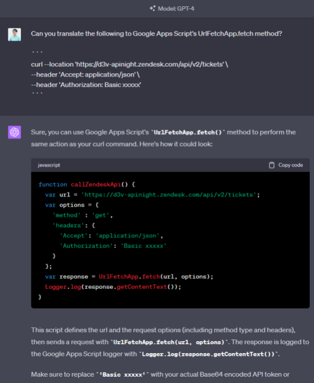Viewport: 314px width, 383px height.
Task: Click the user profile avatar photo
Action: point(15,34)
